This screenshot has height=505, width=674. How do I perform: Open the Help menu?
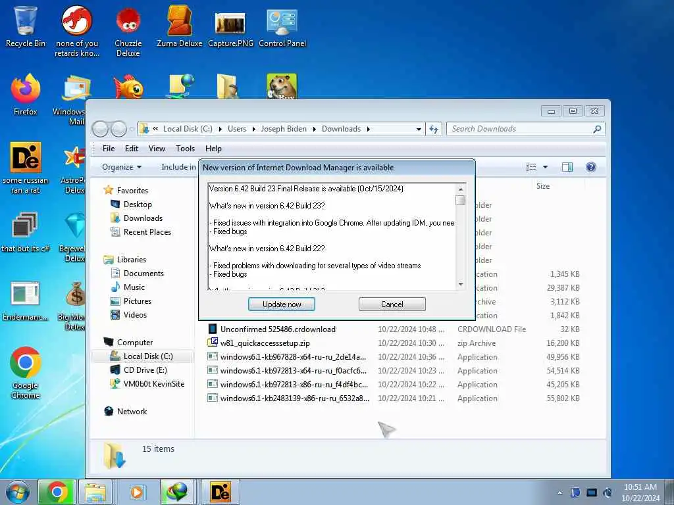point(213,149)
